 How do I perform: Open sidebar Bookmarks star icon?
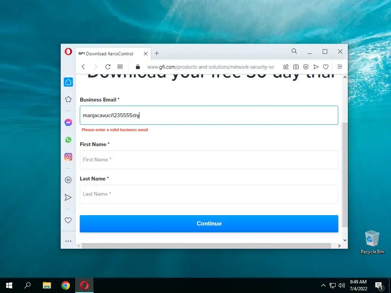click(x=68, y=100)
